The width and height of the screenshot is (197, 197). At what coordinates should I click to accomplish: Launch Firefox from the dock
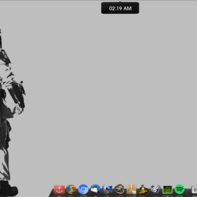71,190
